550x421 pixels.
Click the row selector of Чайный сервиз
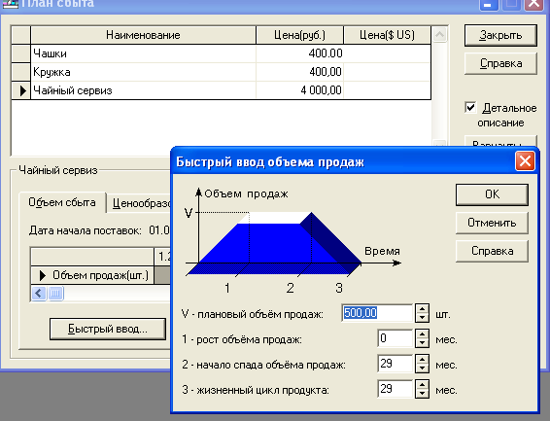(21, 90)
